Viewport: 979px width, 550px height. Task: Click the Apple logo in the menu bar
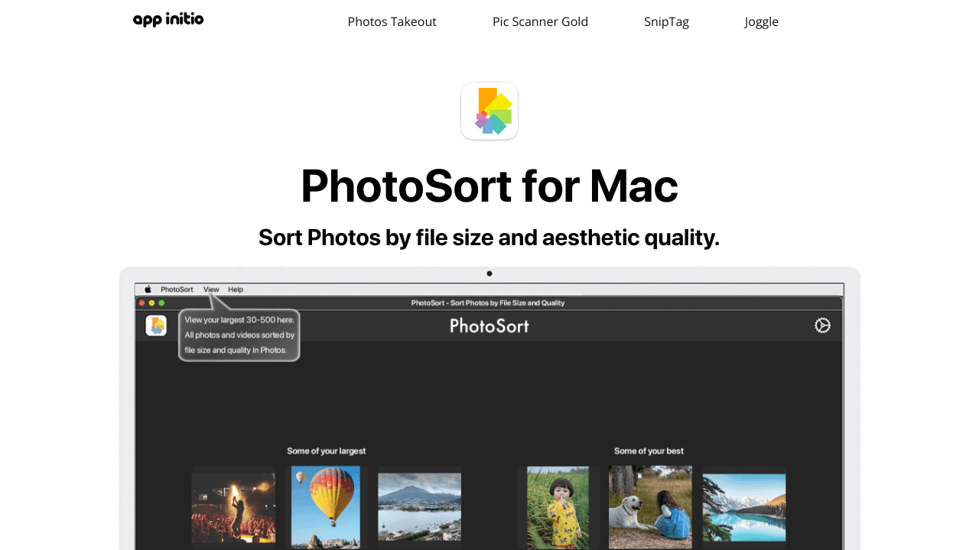tap(148, 290)
